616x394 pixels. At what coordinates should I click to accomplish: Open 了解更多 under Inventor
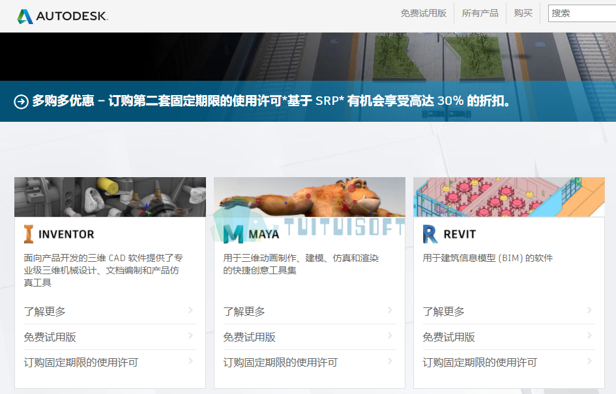110,311
